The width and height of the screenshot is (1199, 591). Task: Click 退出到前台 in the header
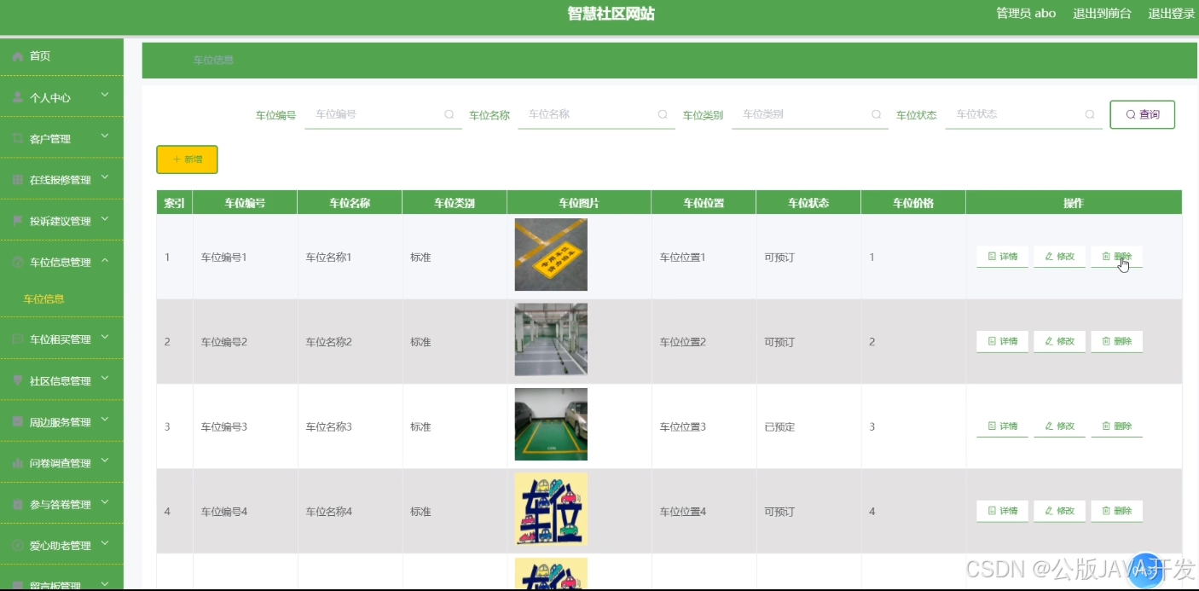(x=1102, y=14)
